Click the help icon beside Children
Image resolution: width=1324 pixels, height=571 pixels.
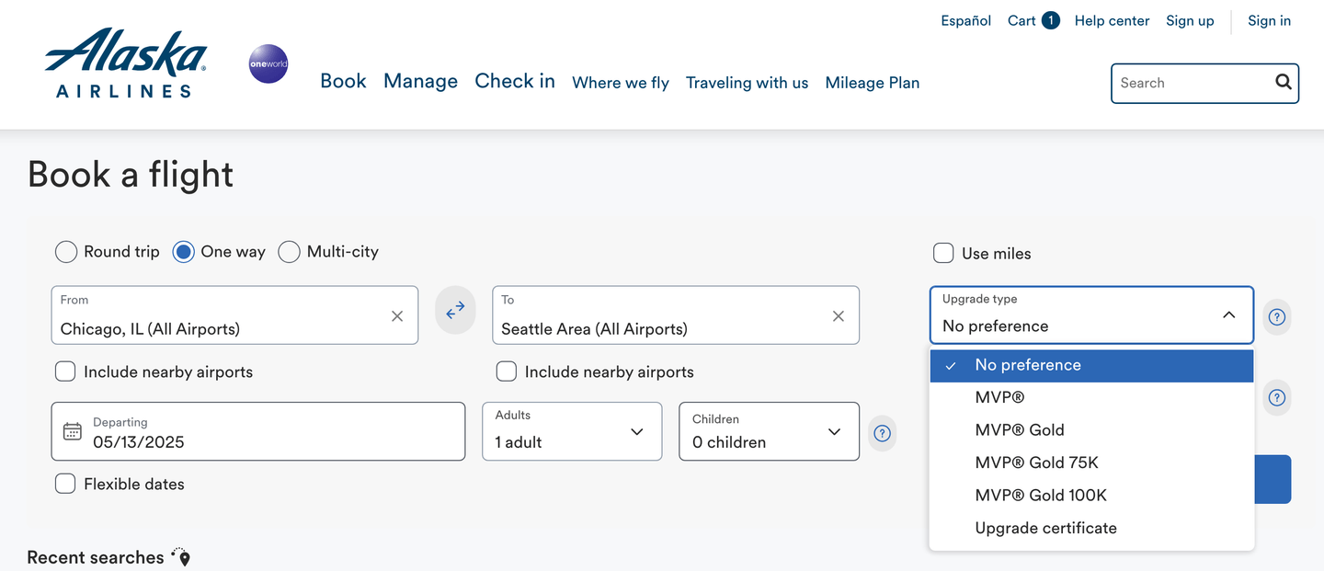[x=883, y=433]
